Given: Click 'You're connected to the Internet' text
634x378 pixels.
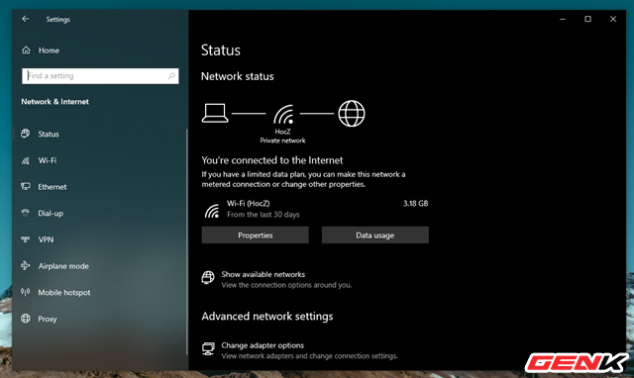Looking at the screenshot, I should pyautogui.click(x=272, y=160).
